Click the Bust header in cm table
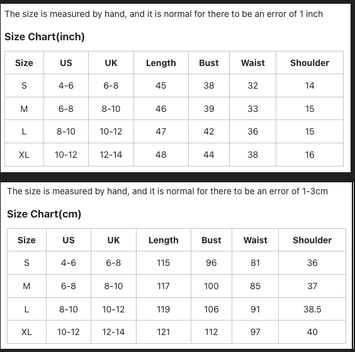Viewport: 355px width, 352px height. (211, 240)
